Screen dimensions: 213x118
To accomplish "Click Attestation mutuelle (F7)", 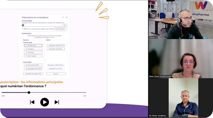I will click(x=56, y=46).
